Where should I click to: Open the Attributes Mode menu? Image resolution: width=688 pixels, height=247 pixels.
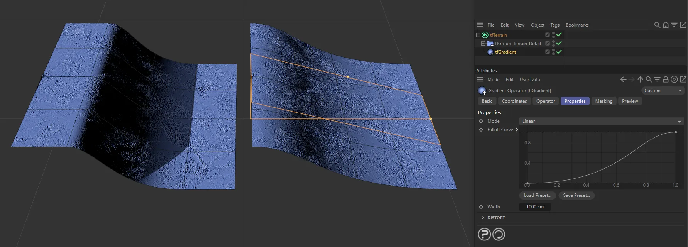tap(493, 80)
